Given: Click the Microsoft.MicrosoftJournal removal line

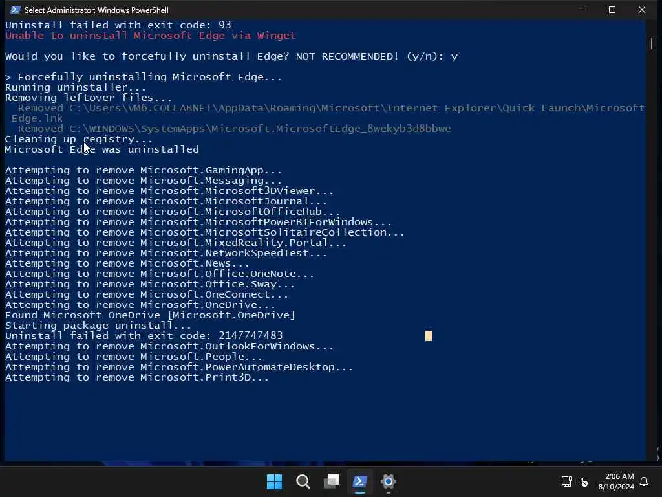Looking at the screenshot, I should coord(166,201).
